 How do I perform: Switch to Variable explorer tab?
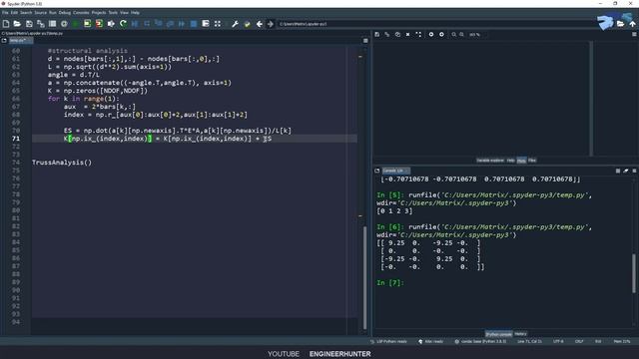click(x=490, y=161)
